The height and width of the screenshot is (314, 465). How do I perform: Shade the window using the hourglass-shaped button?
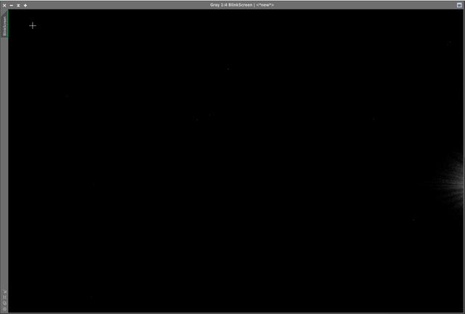[18, 5]
